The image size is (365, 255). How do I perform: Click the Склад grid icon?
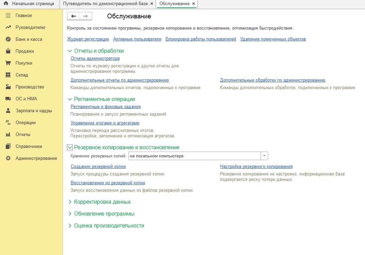(x=8, y=75)
